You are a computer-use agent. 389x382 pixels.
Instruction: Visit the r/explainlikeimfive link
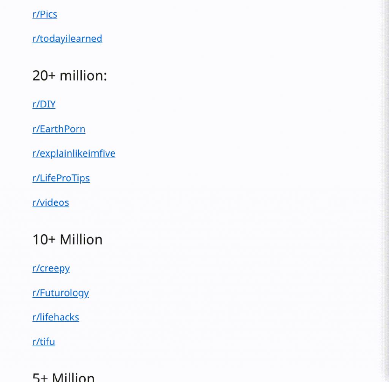pyautogui.click(x=74, y=153)
